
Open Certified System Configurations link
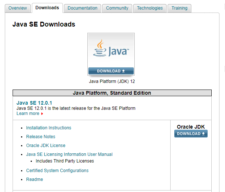click(57, 170)
